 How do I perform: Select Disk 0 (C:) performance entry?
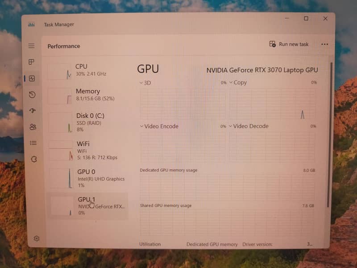tap(87, 122)
